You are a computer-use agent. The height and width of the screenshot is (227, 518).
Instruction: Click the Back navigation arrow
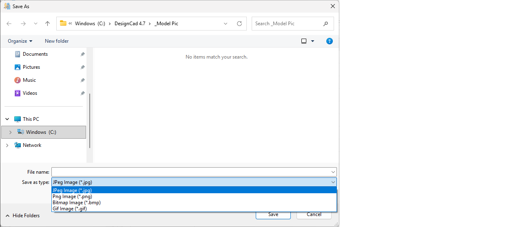click(x=9, y=24)
